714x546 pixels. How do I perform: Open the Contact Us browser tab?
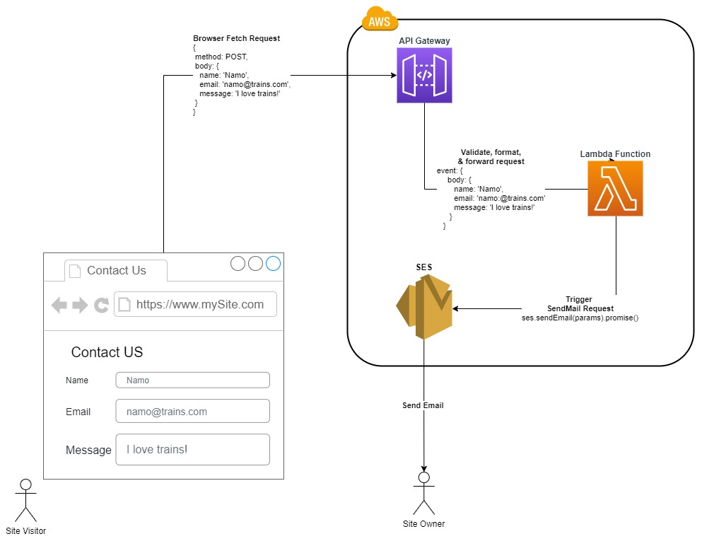click(x=116, y=270)
